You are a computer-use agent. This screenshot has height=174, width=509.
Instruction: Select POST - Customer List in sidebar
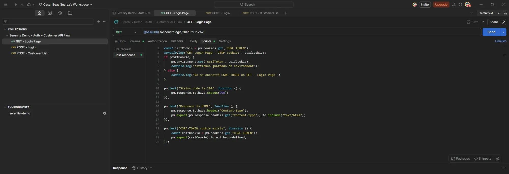(x=55, y=53)
